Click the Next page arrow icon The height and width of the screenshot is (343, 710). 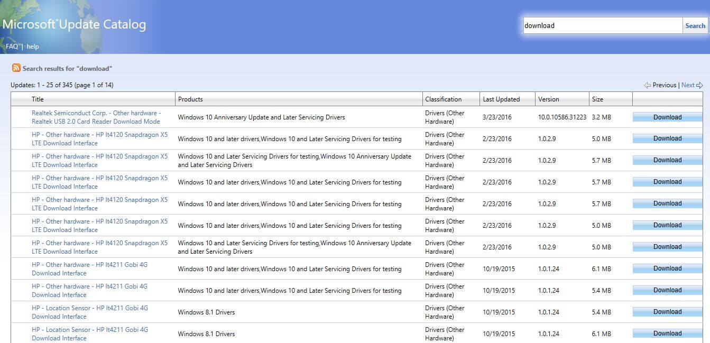point(699,85)
